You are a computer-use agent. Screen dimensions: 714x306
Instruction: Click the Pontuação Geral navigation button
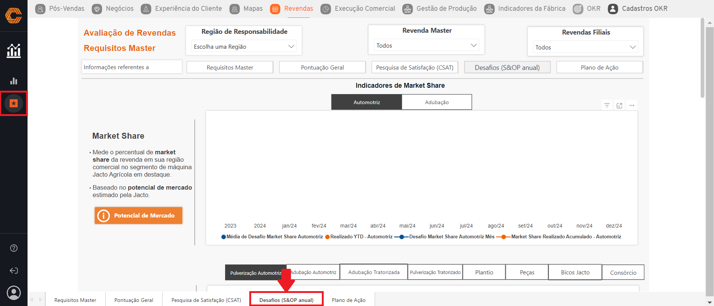point(322,67)
